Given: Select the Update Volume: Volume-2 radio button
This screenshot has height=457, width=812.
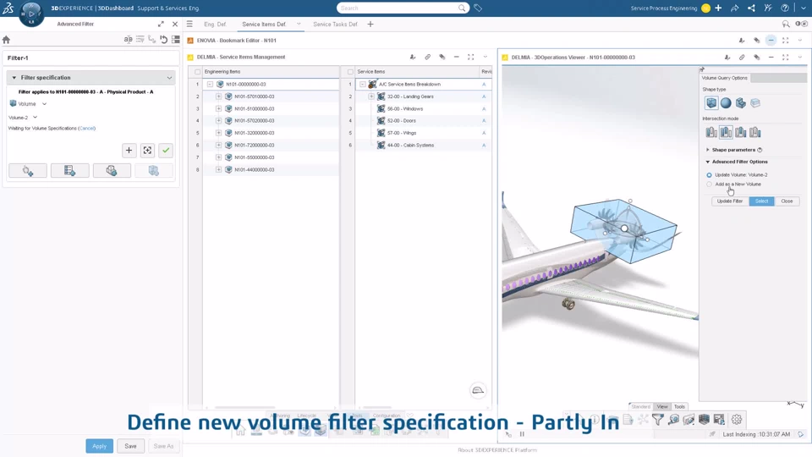Looking at the screenshot, I should click(x=710, y=175).
